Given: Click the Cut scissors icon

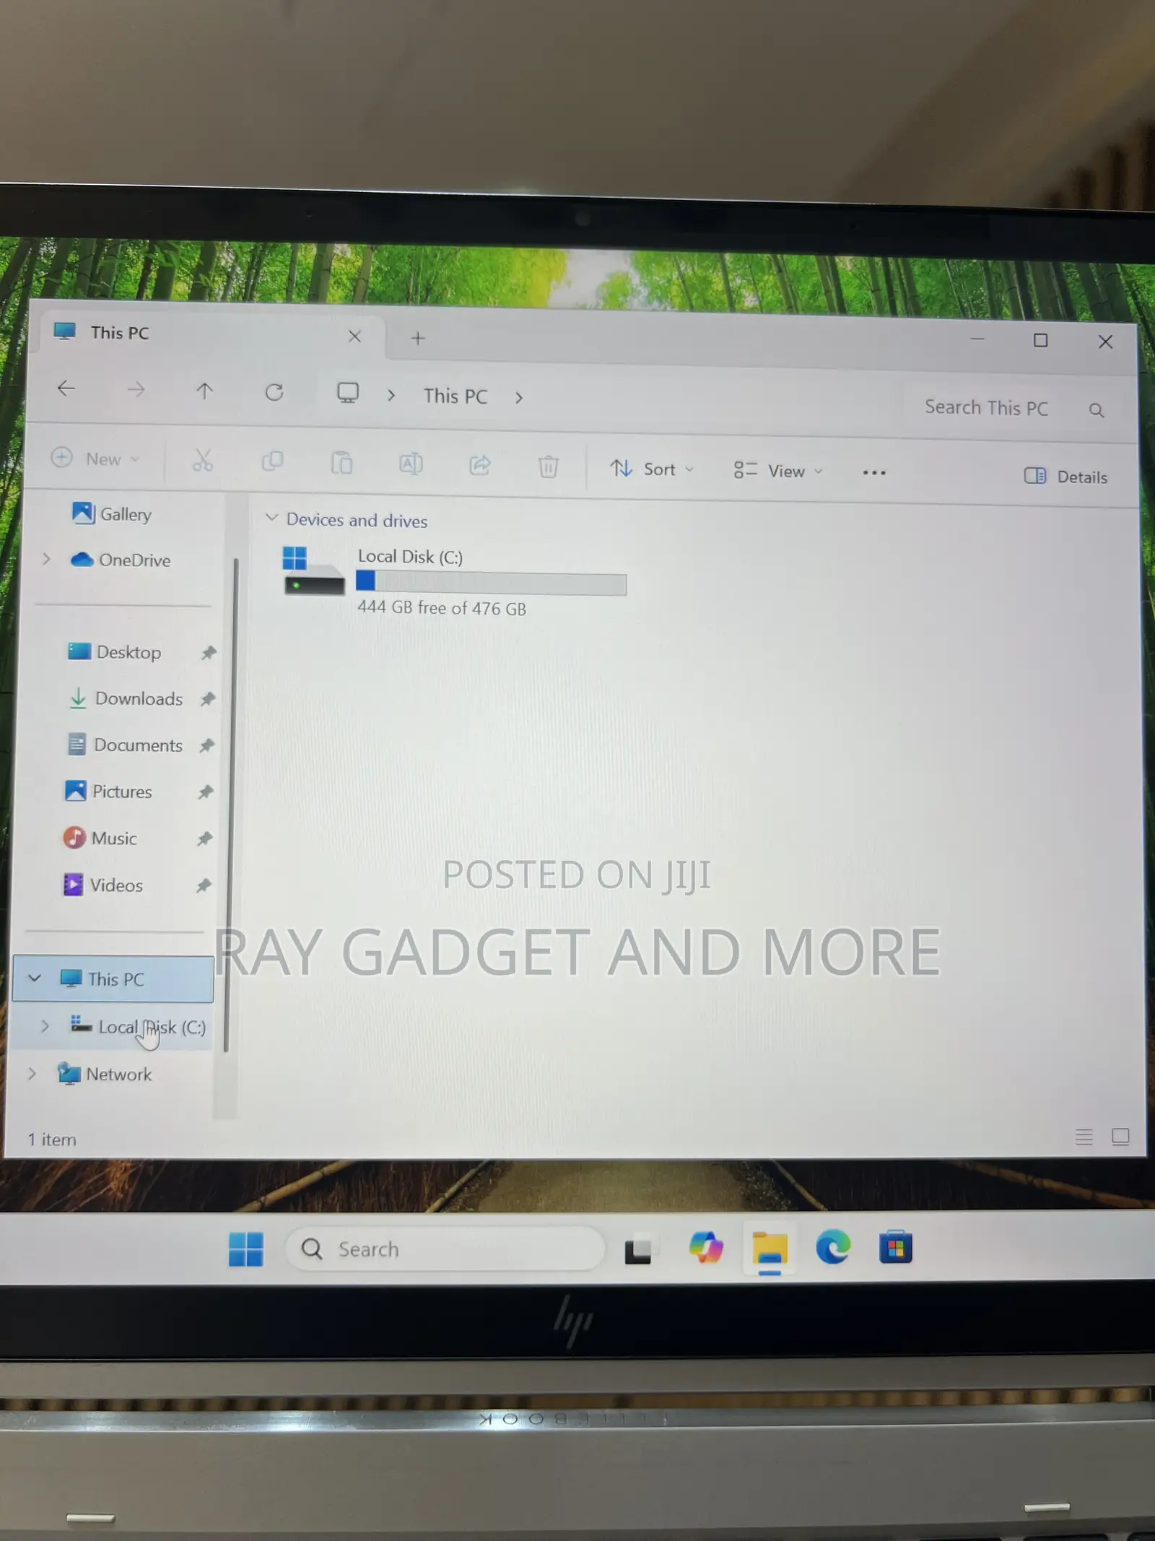Looking at the screenshot, I should click(x=203, y=460).
